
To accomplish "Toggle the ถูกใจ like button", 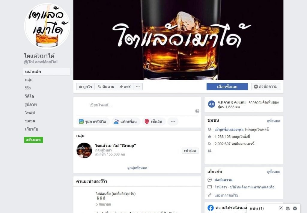I will click(85, 87).
